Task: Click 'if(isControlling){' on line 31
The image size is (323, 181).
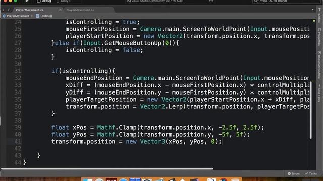Action: [x=83, y=71]
